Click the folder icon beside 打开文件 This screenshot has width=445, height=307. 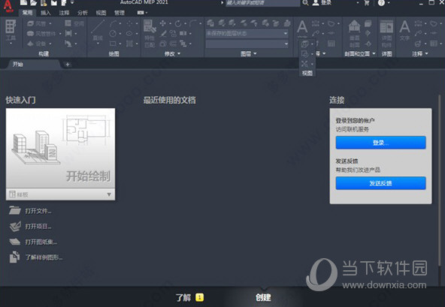point(15,211)
